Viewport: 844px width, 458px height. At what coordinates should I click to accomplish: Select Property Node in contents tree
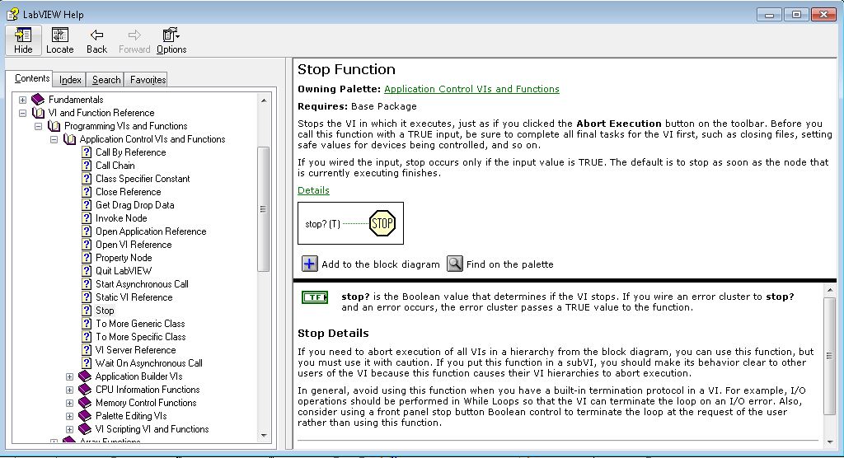(x=124, y=258)
